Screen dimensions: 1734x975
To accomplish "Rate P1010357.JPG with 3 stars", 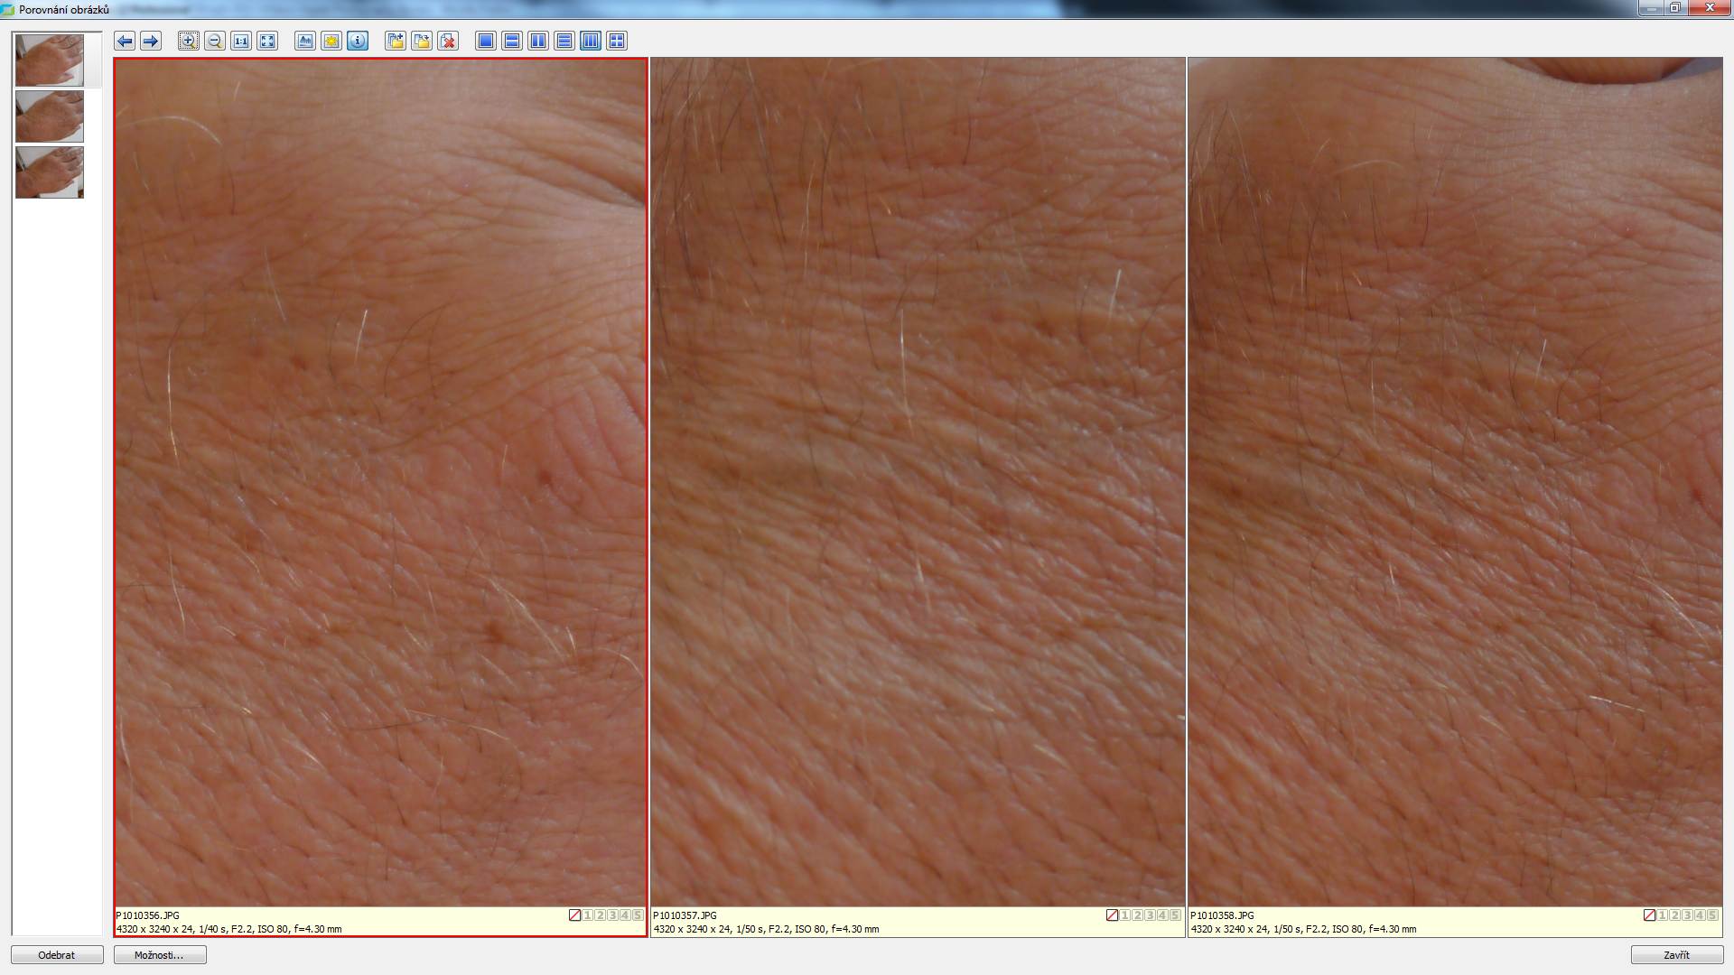I will [x=1150, y=915].
